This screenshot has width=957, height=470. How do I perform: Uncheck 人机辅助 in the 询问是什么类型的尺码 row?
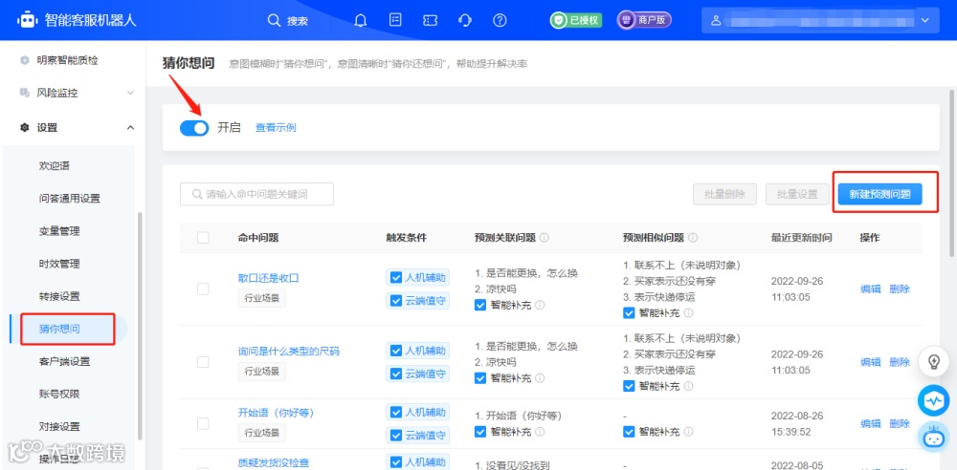(x=396, y=352)
